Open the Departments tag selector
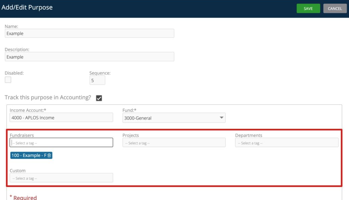This screenshot has width=349, height=200. tap(287, 143)
